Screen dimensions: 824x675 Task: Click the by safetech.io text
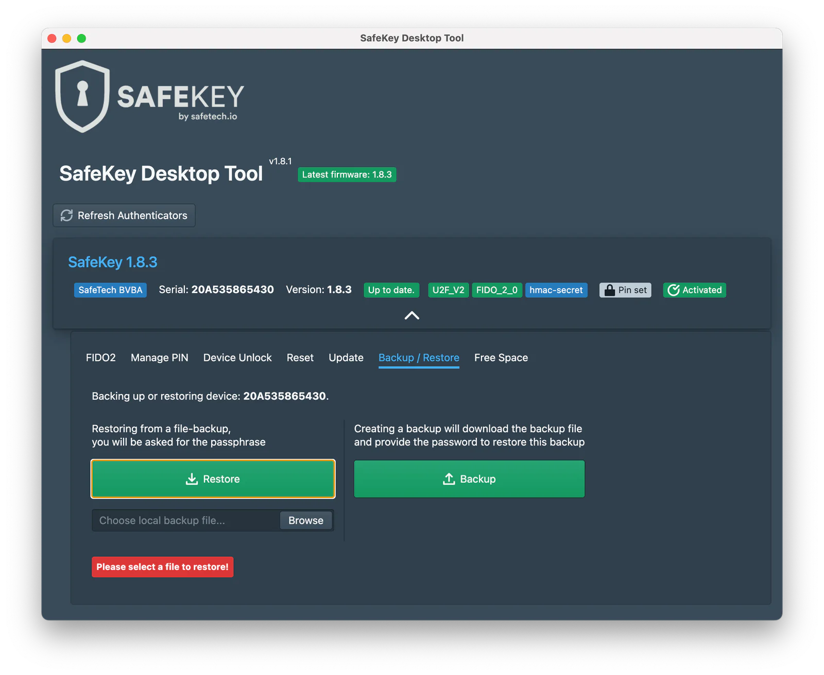pos(208,117)
